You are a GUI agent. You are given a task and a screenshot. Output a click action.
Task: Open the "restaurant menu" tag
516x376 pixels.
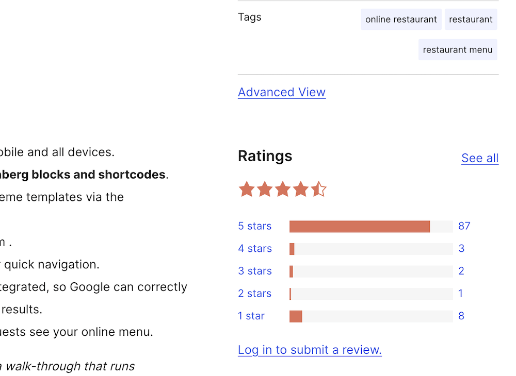pos(458,50)
